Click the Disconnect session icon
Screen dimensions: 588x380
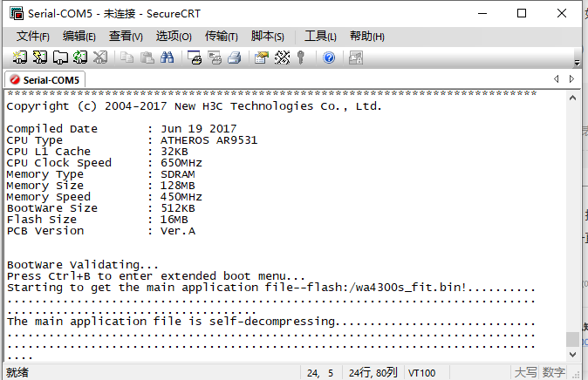click(x=100, y=58)
